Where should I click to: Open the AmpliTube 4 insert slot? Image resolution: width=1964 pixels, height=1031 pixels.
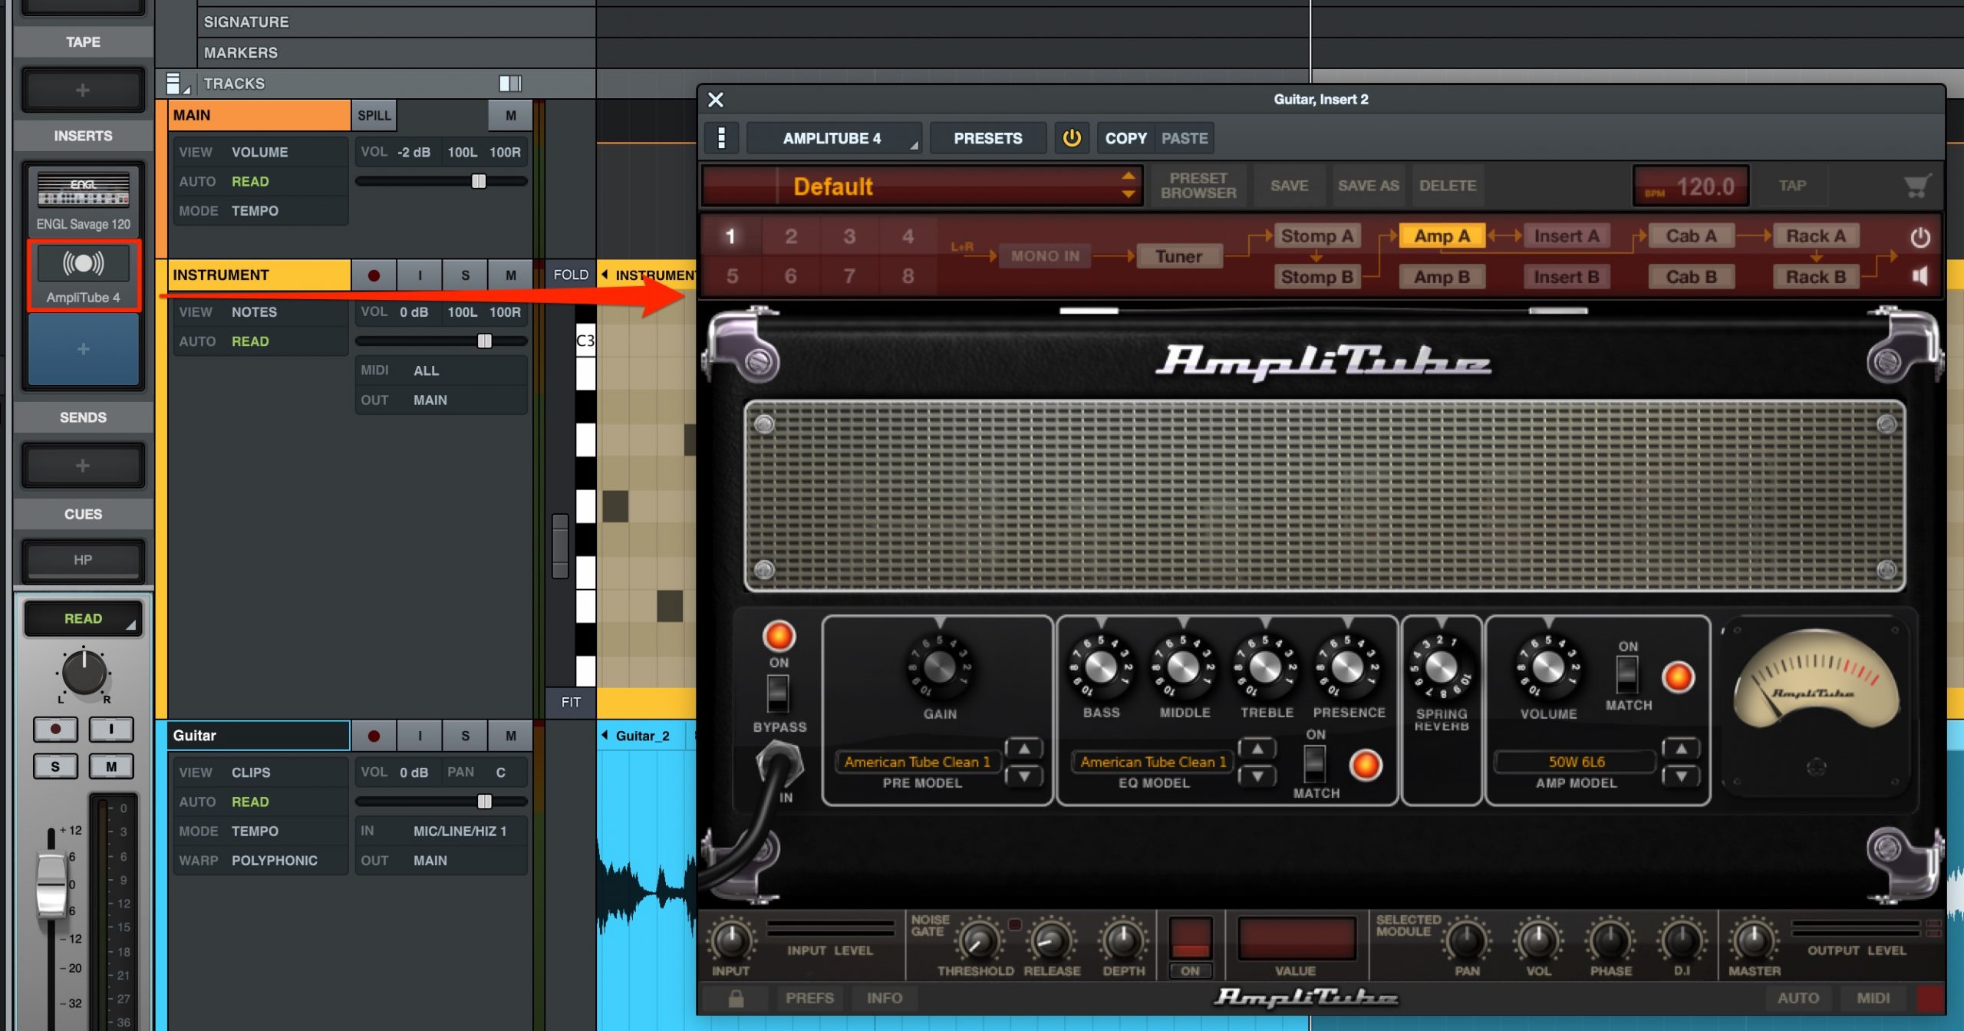point(83,275)
